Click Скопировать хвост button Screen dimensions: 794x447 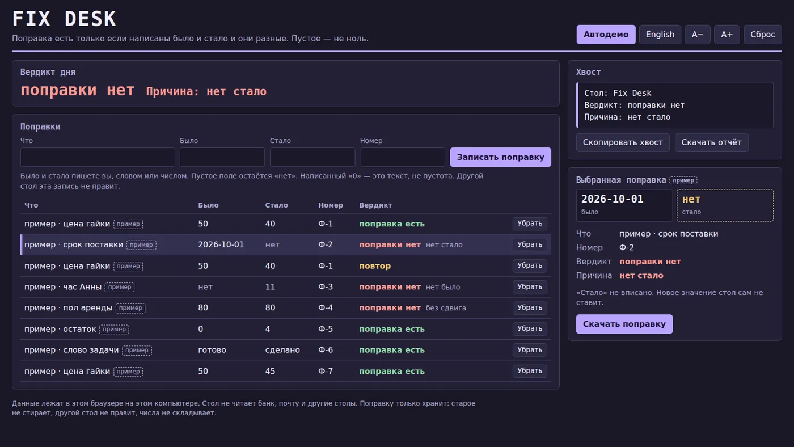(623, 142)
